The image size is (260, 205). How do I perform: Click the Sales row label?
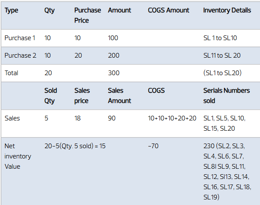(12, 118)
